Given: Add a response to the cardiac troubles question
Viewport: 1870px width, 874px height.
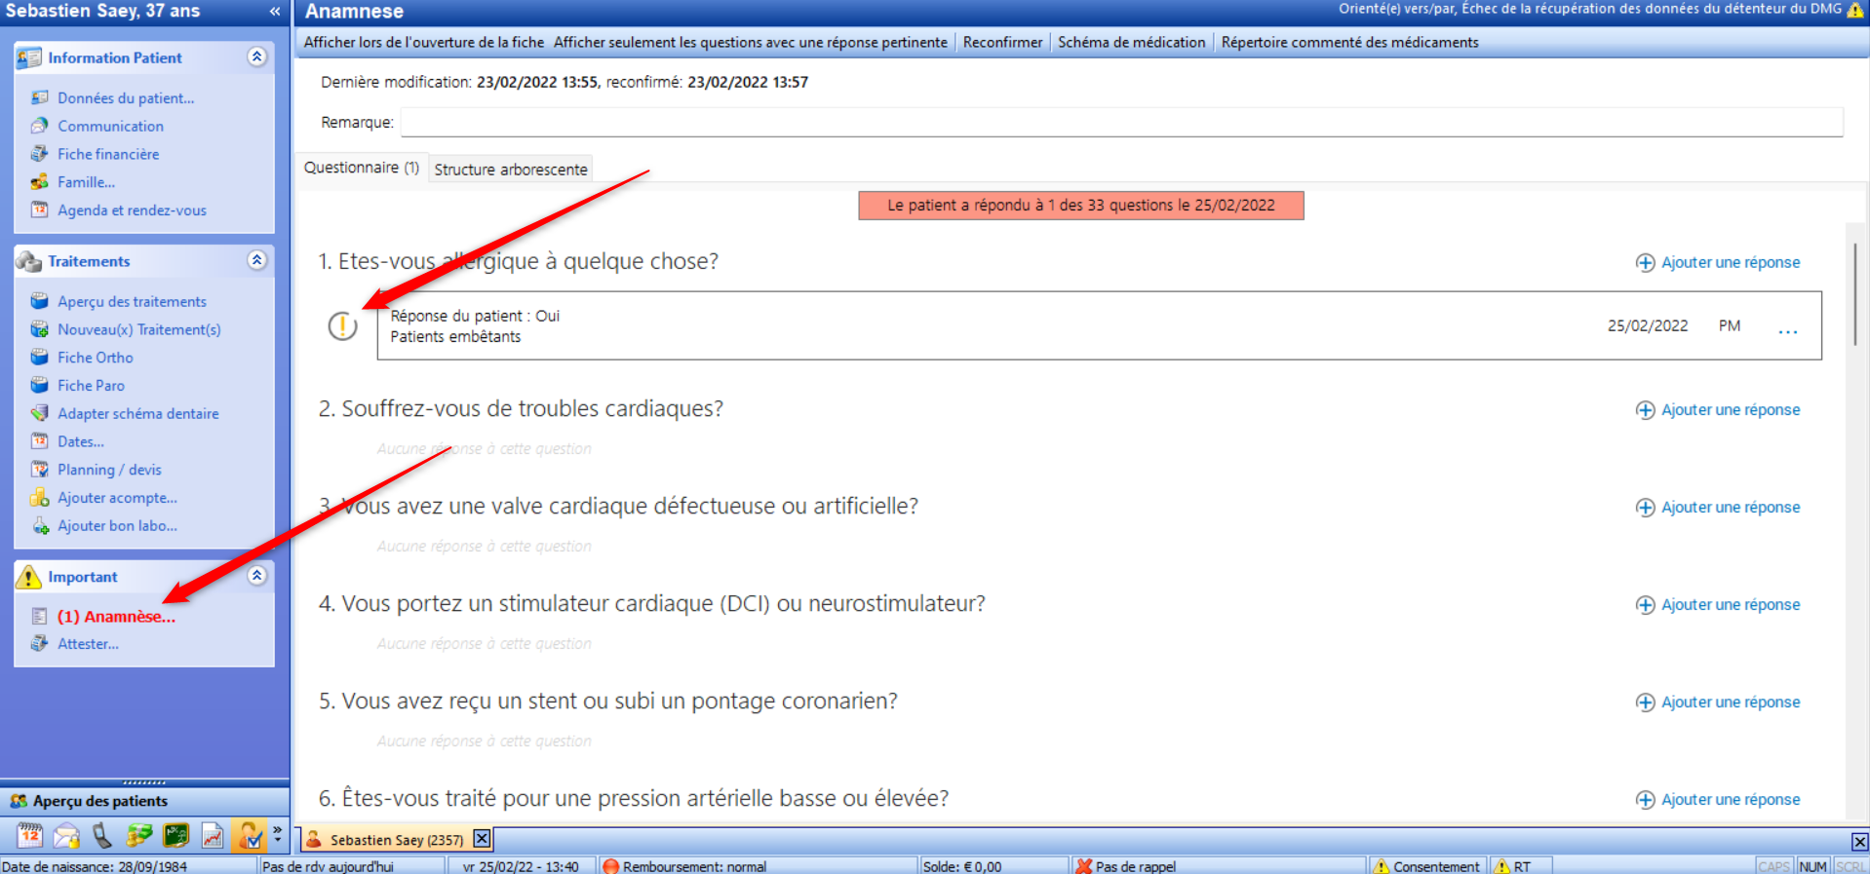Looking at the screenshot, I should pyautogui.click(x=1718, y=410).
